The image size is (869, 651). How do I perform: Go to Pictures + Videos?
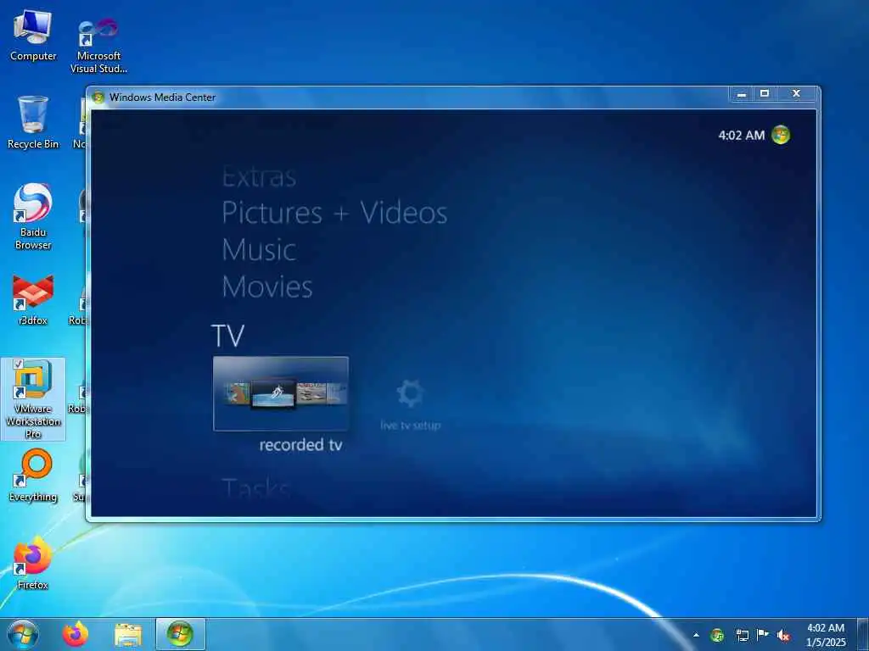pyautogui.click(x=334, y=213)
